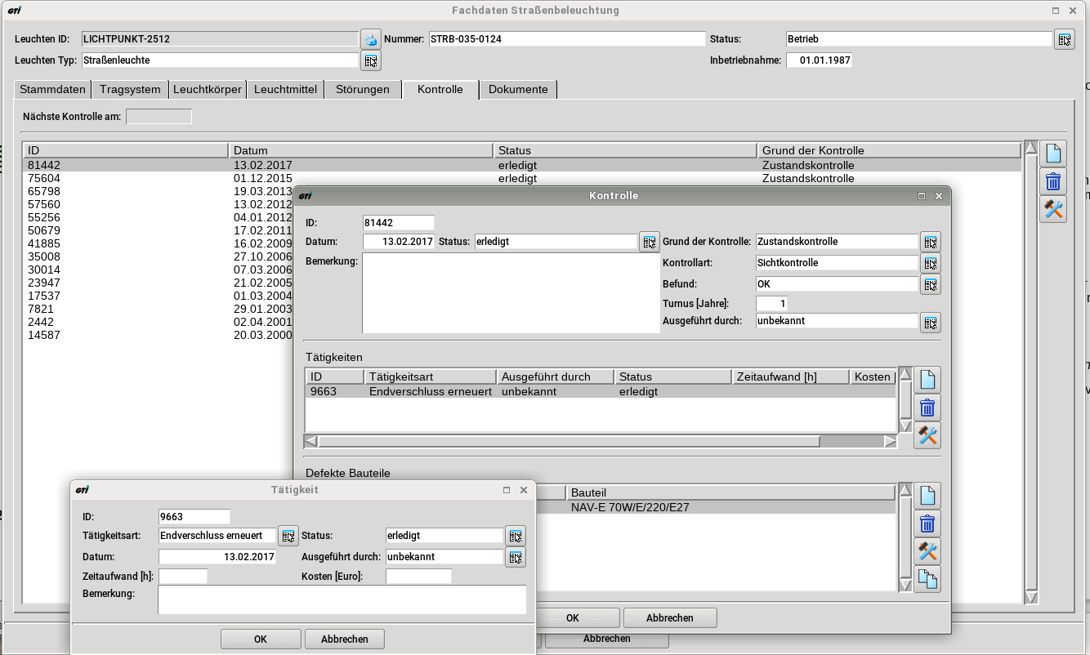1090x655 pixels.
Task: Click Abbrechen in the Kontrolle dialog
Action: (x=670, y=618)
